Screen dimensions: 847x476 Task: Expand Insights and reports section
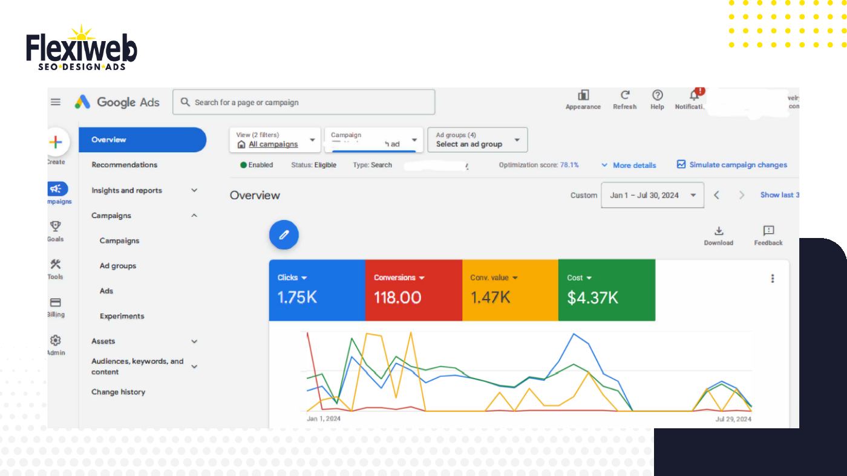(194, 190)
